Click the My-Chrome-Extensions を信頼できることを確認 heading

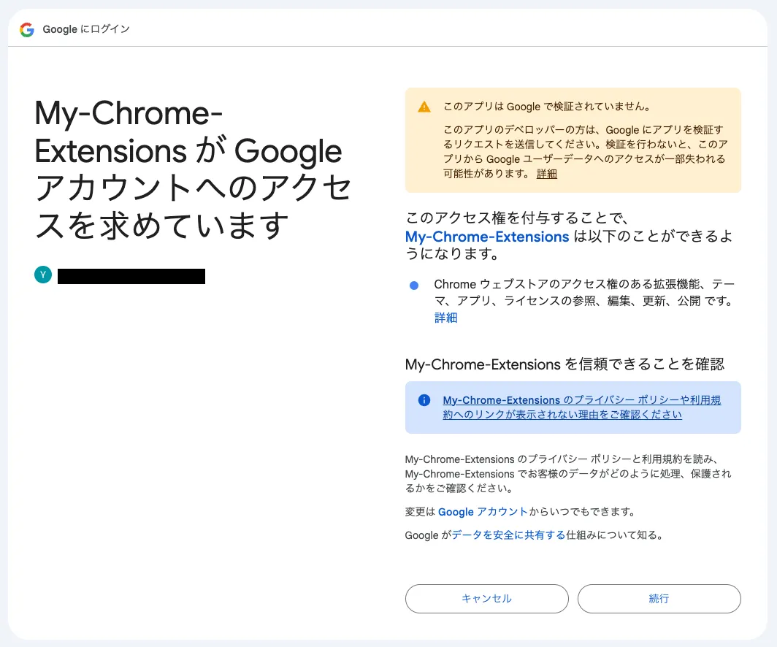click(x=564, y=364)
